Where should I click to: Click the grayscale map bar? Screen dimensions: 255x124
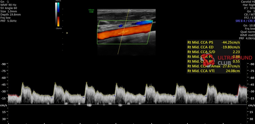click(x=56, y=14)
